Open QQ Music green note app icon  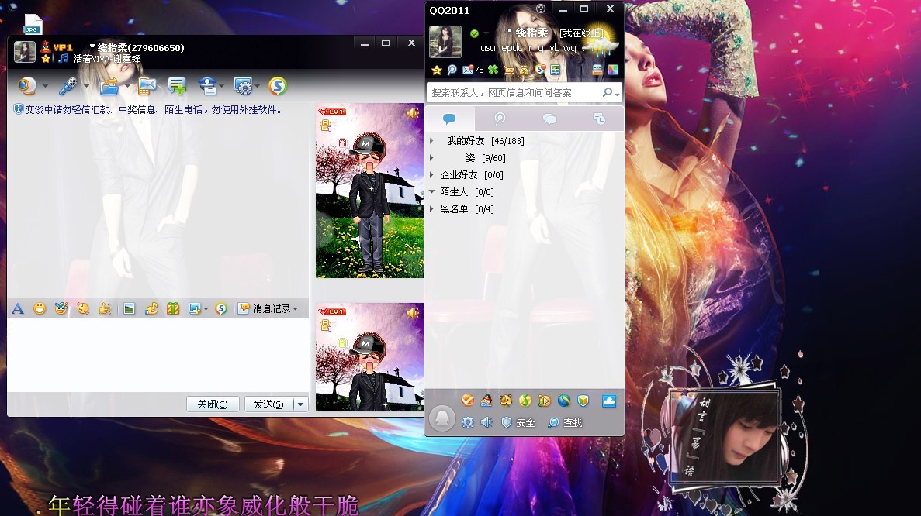(x=525, y=401)
